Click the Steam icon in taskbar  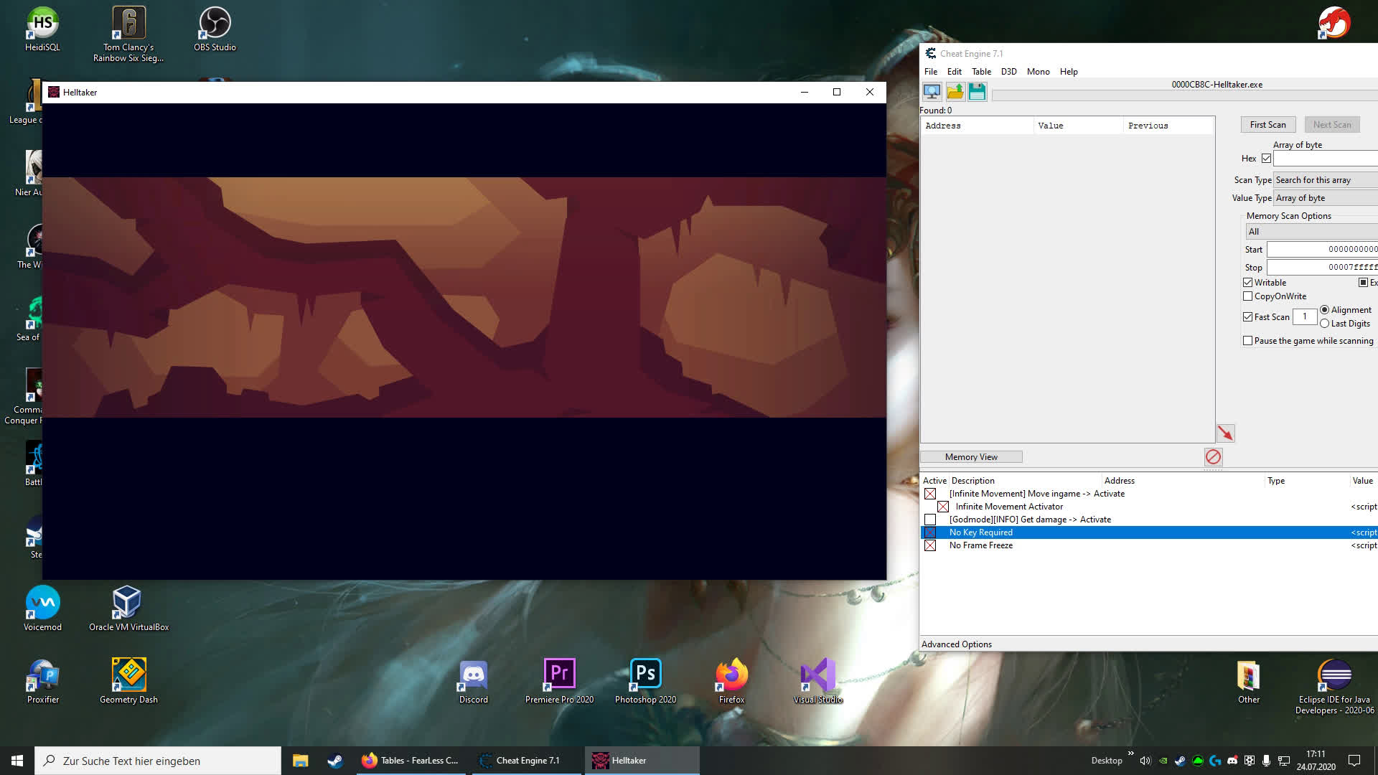[x=335, y=761]
